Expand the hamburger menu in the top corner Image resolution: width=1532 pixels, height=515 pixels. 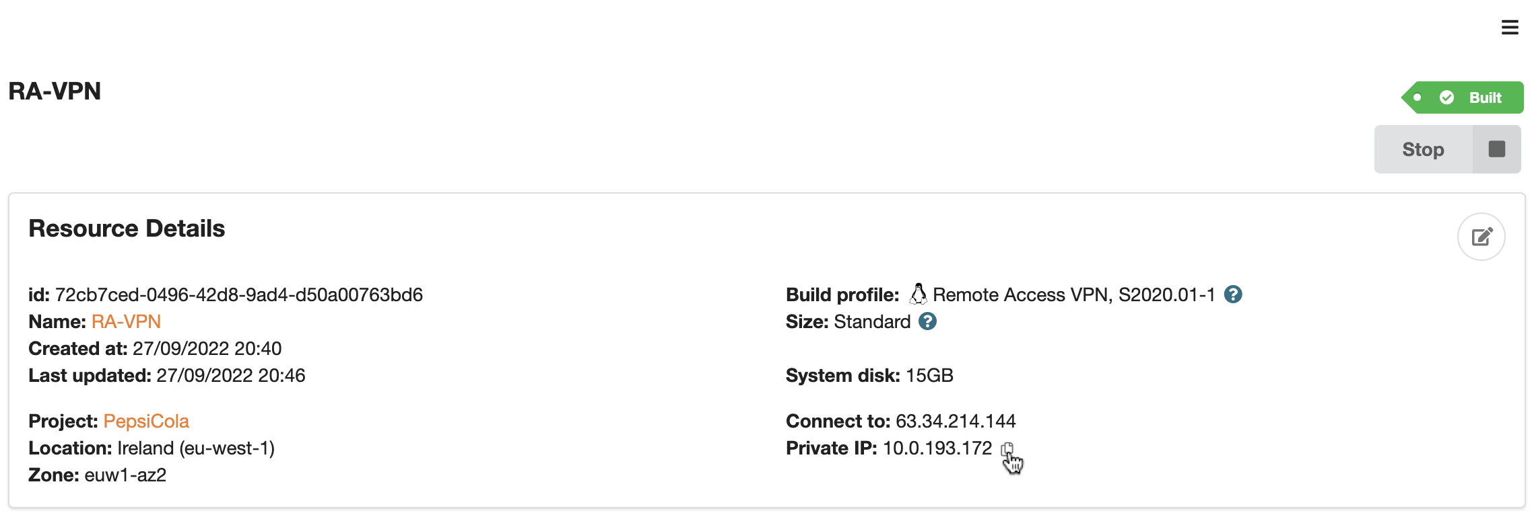[x=1510, y=28]
